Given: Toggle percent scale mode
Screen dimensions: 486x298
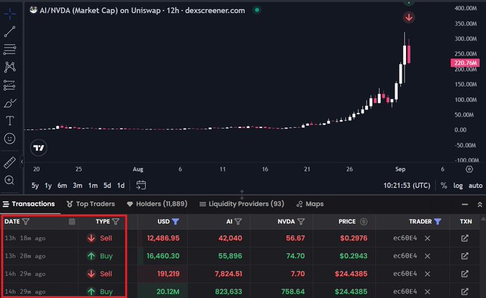Looking at the screenshot, I should 444,186.
